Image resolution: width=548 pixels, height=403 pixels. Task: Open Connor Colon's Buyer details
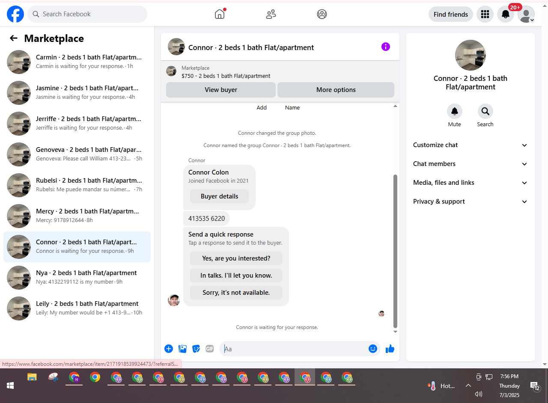click(x=219, y=196)
